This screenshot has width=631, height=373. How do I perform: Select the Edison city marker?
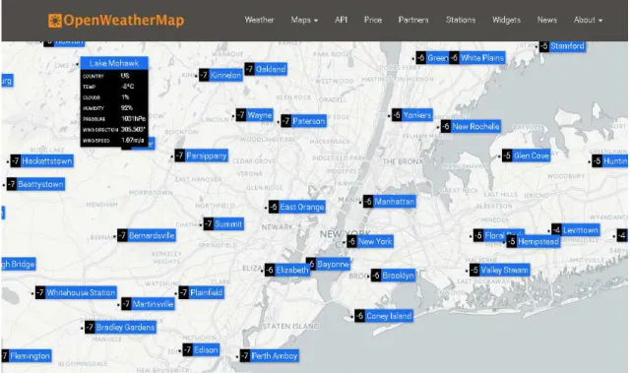[x=202, y=350]
